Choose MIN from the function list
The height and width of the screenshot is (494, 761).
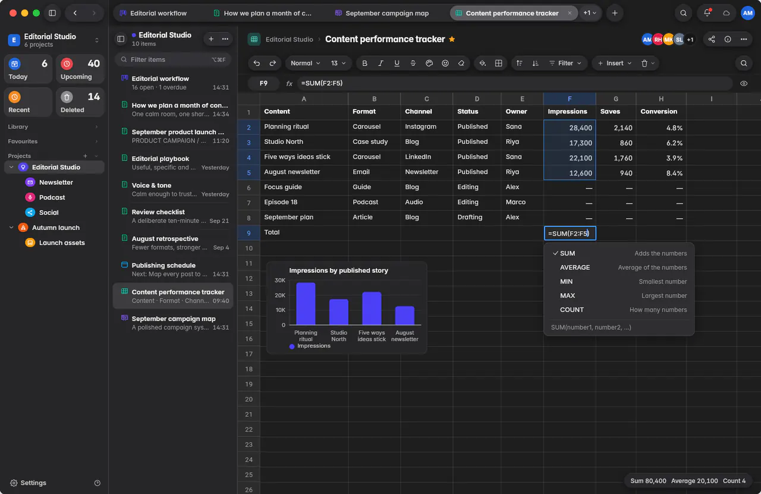[619, 282]
